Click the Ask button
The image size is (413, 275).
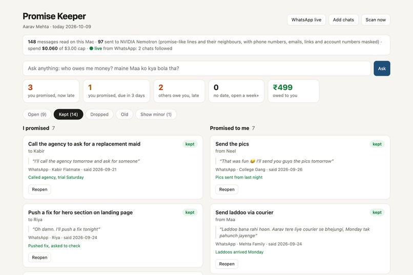point(382,69)
